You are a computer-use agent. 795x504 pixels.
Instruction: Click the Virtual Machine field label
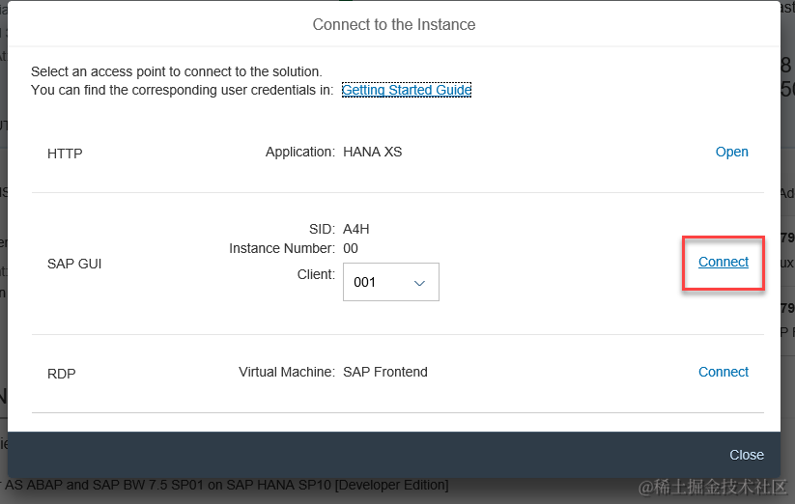click(287, 372)
